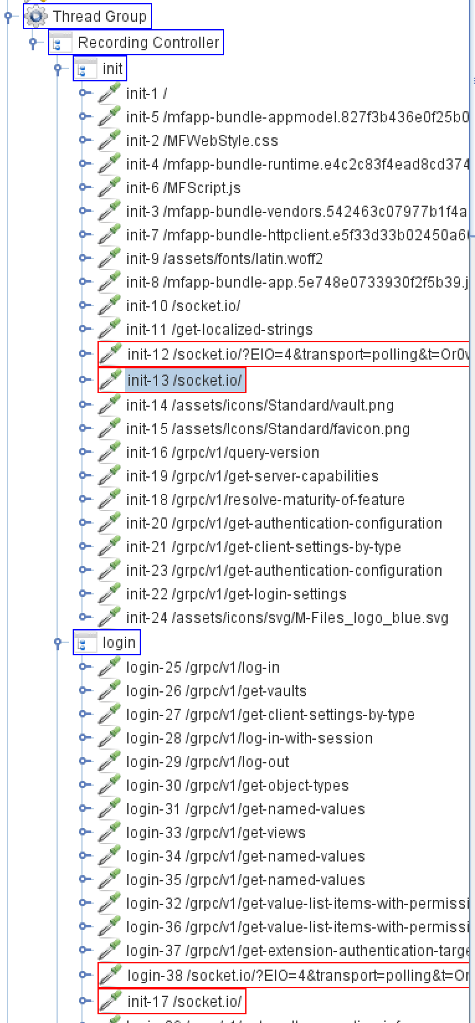This screenshot has height=1023, width=475.
Task: Click the sampler icon of login-25 log-in
Action: pyautogui.click(x=109, y=667)
